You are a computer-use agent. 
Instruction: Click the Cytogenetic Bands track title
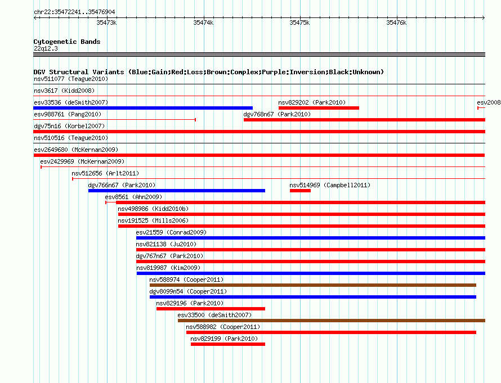pos(67,42)
